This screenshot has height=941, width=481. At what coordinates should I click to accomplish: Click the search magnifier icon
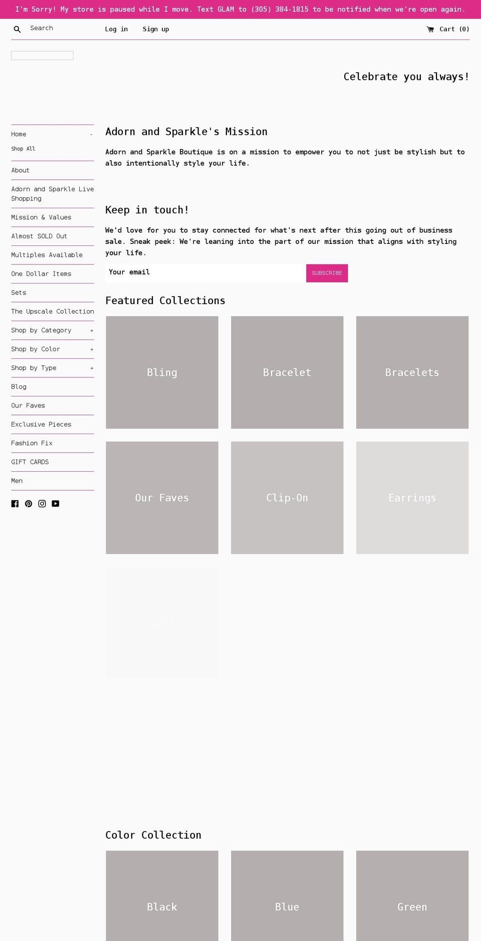17,29
